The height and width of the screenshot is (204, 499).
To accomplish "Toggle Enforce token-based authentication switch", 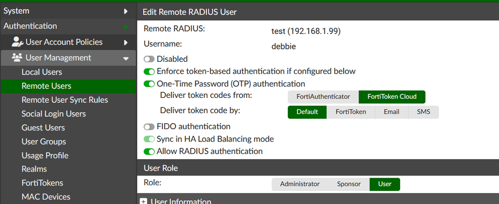I will (149, 71).
